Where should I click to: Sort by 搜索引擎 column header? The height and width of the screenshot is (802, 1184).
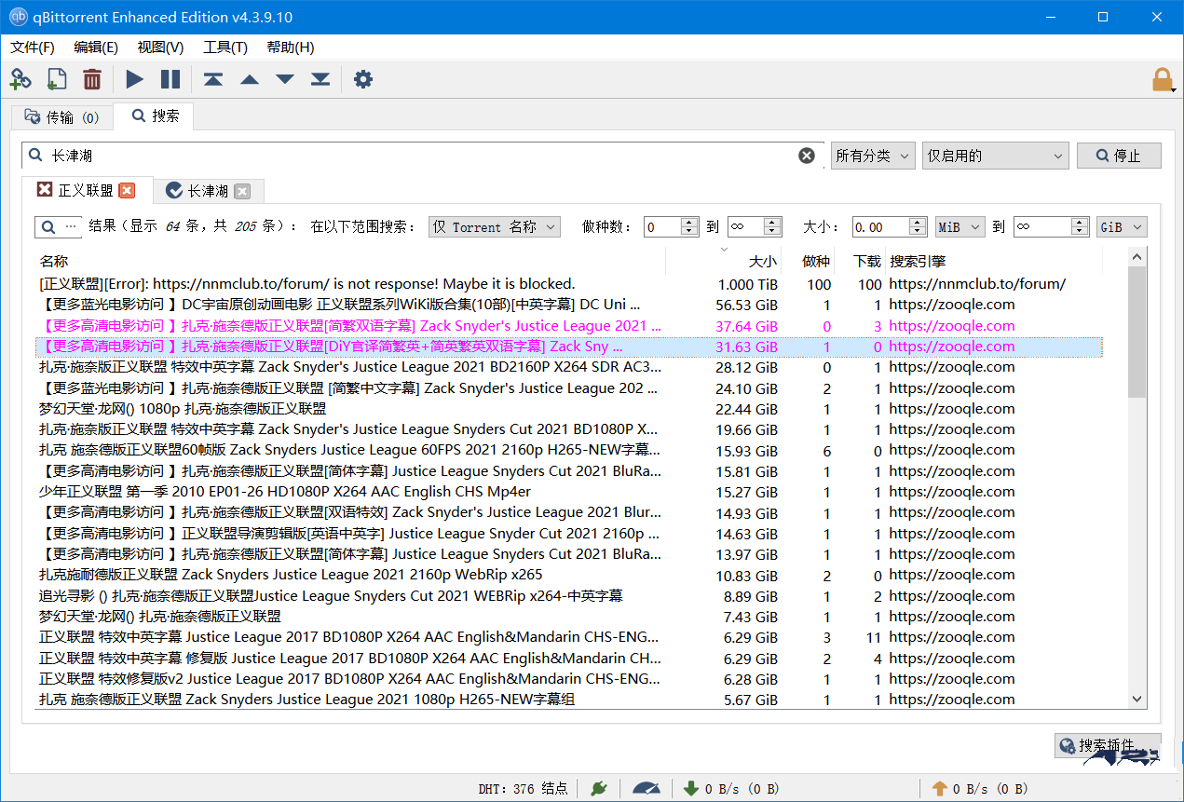[x=994, y=261]
